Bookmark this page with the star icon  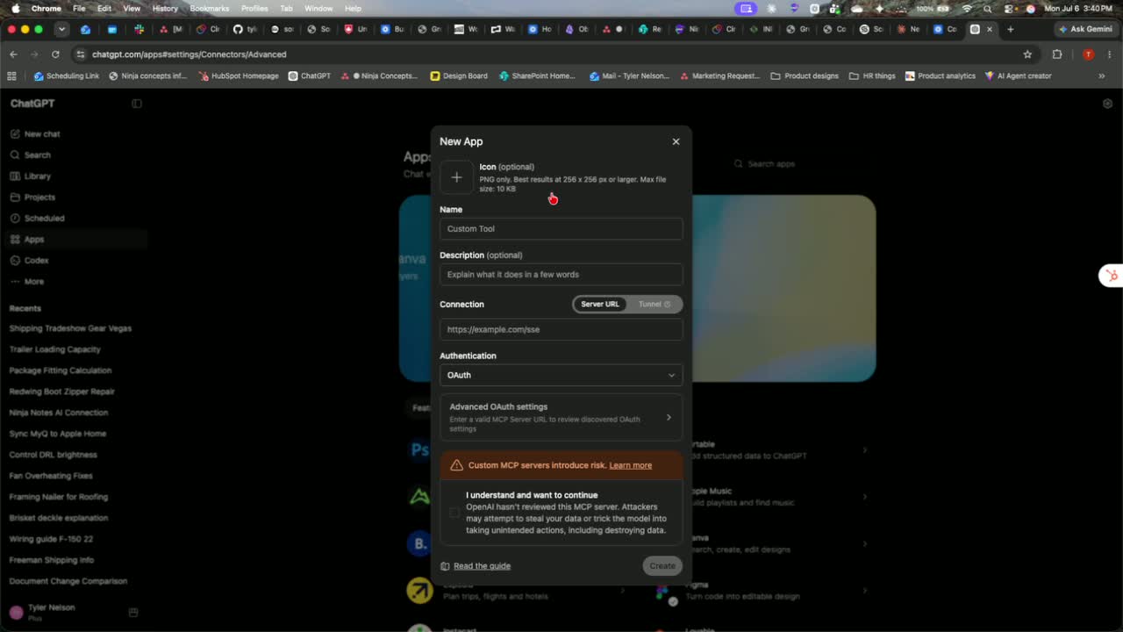(1027, 54)
